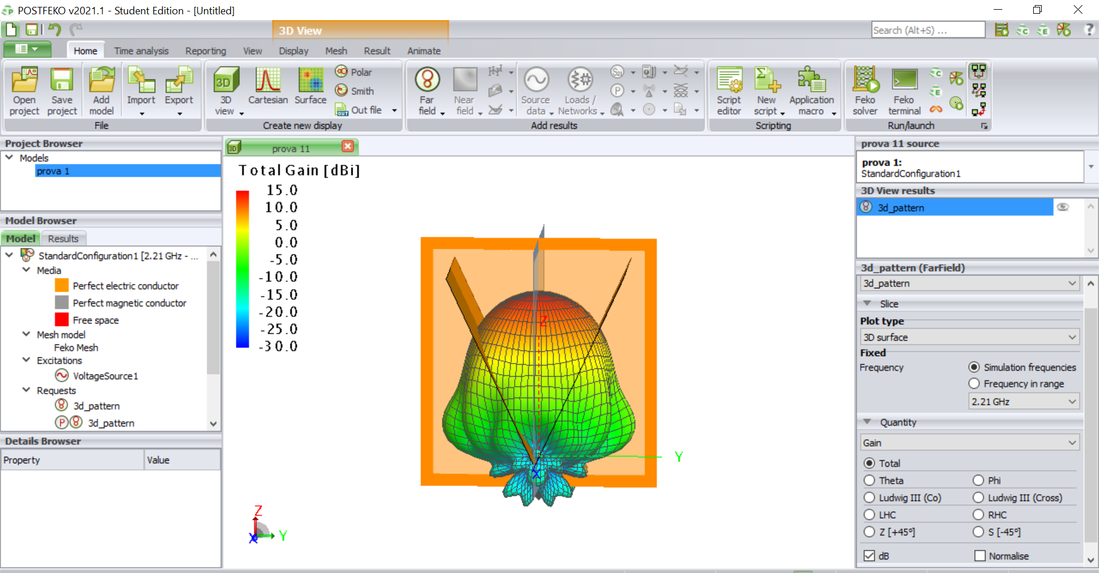
Task: Open the Gain quantity dropdown
Action: pos(969,443)
